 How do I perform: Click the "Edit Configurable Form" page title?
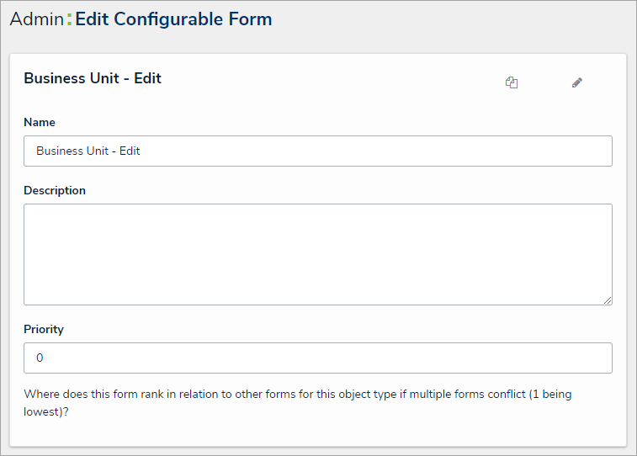coord(173,19)
